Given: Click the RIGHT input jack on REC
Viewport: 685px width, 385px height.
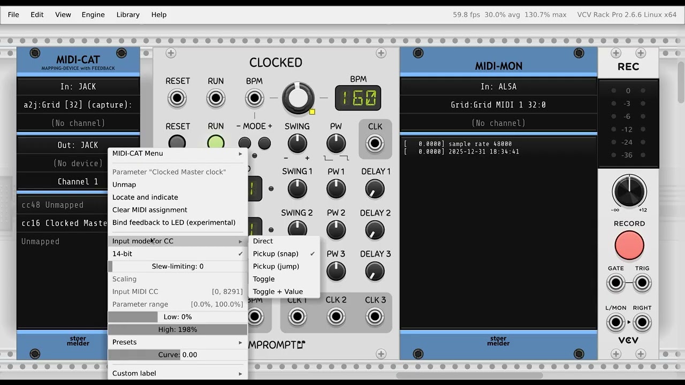Looking at the screenshot, I should coord(642,322).
